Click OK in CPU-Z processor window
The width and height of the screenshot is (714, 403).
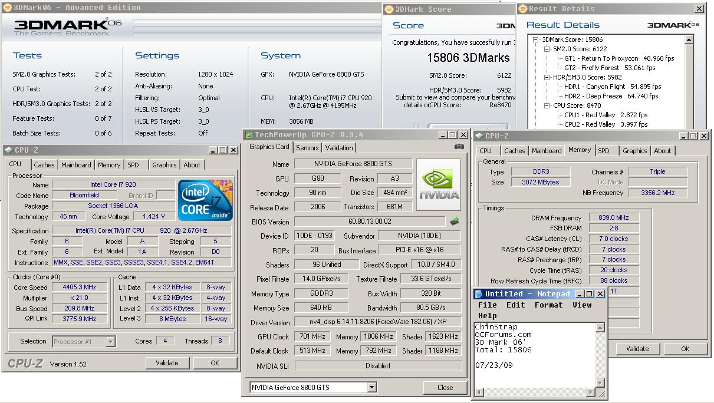(215, 363)
